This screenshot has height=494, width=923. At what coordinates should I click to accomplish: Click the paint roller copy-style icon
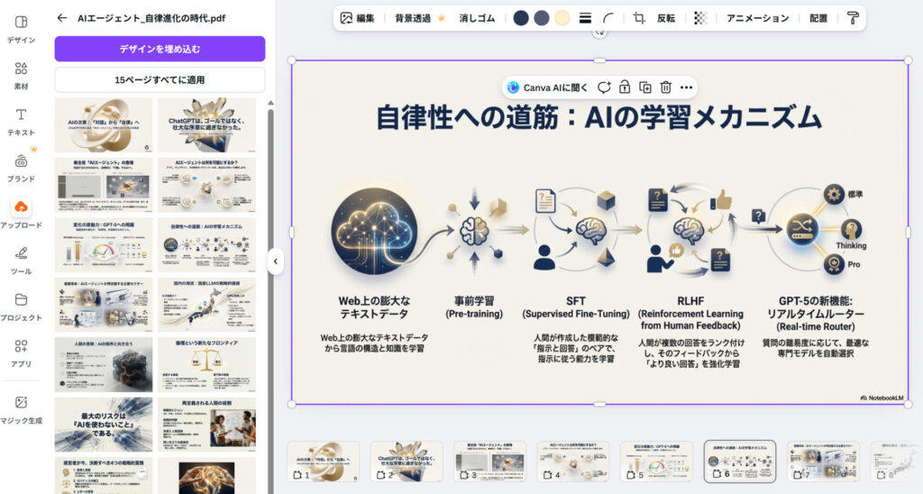[x=853, y=18]
